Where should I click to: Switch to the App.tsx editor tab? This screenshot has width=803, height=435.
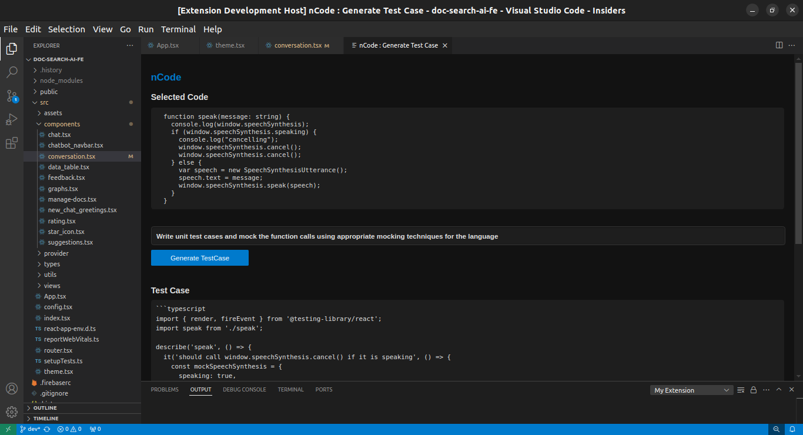(x=170, y=45)
